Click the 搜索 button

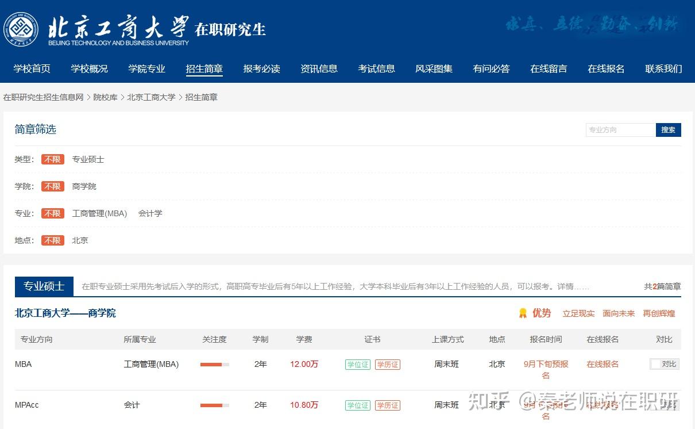coord(669,130)
